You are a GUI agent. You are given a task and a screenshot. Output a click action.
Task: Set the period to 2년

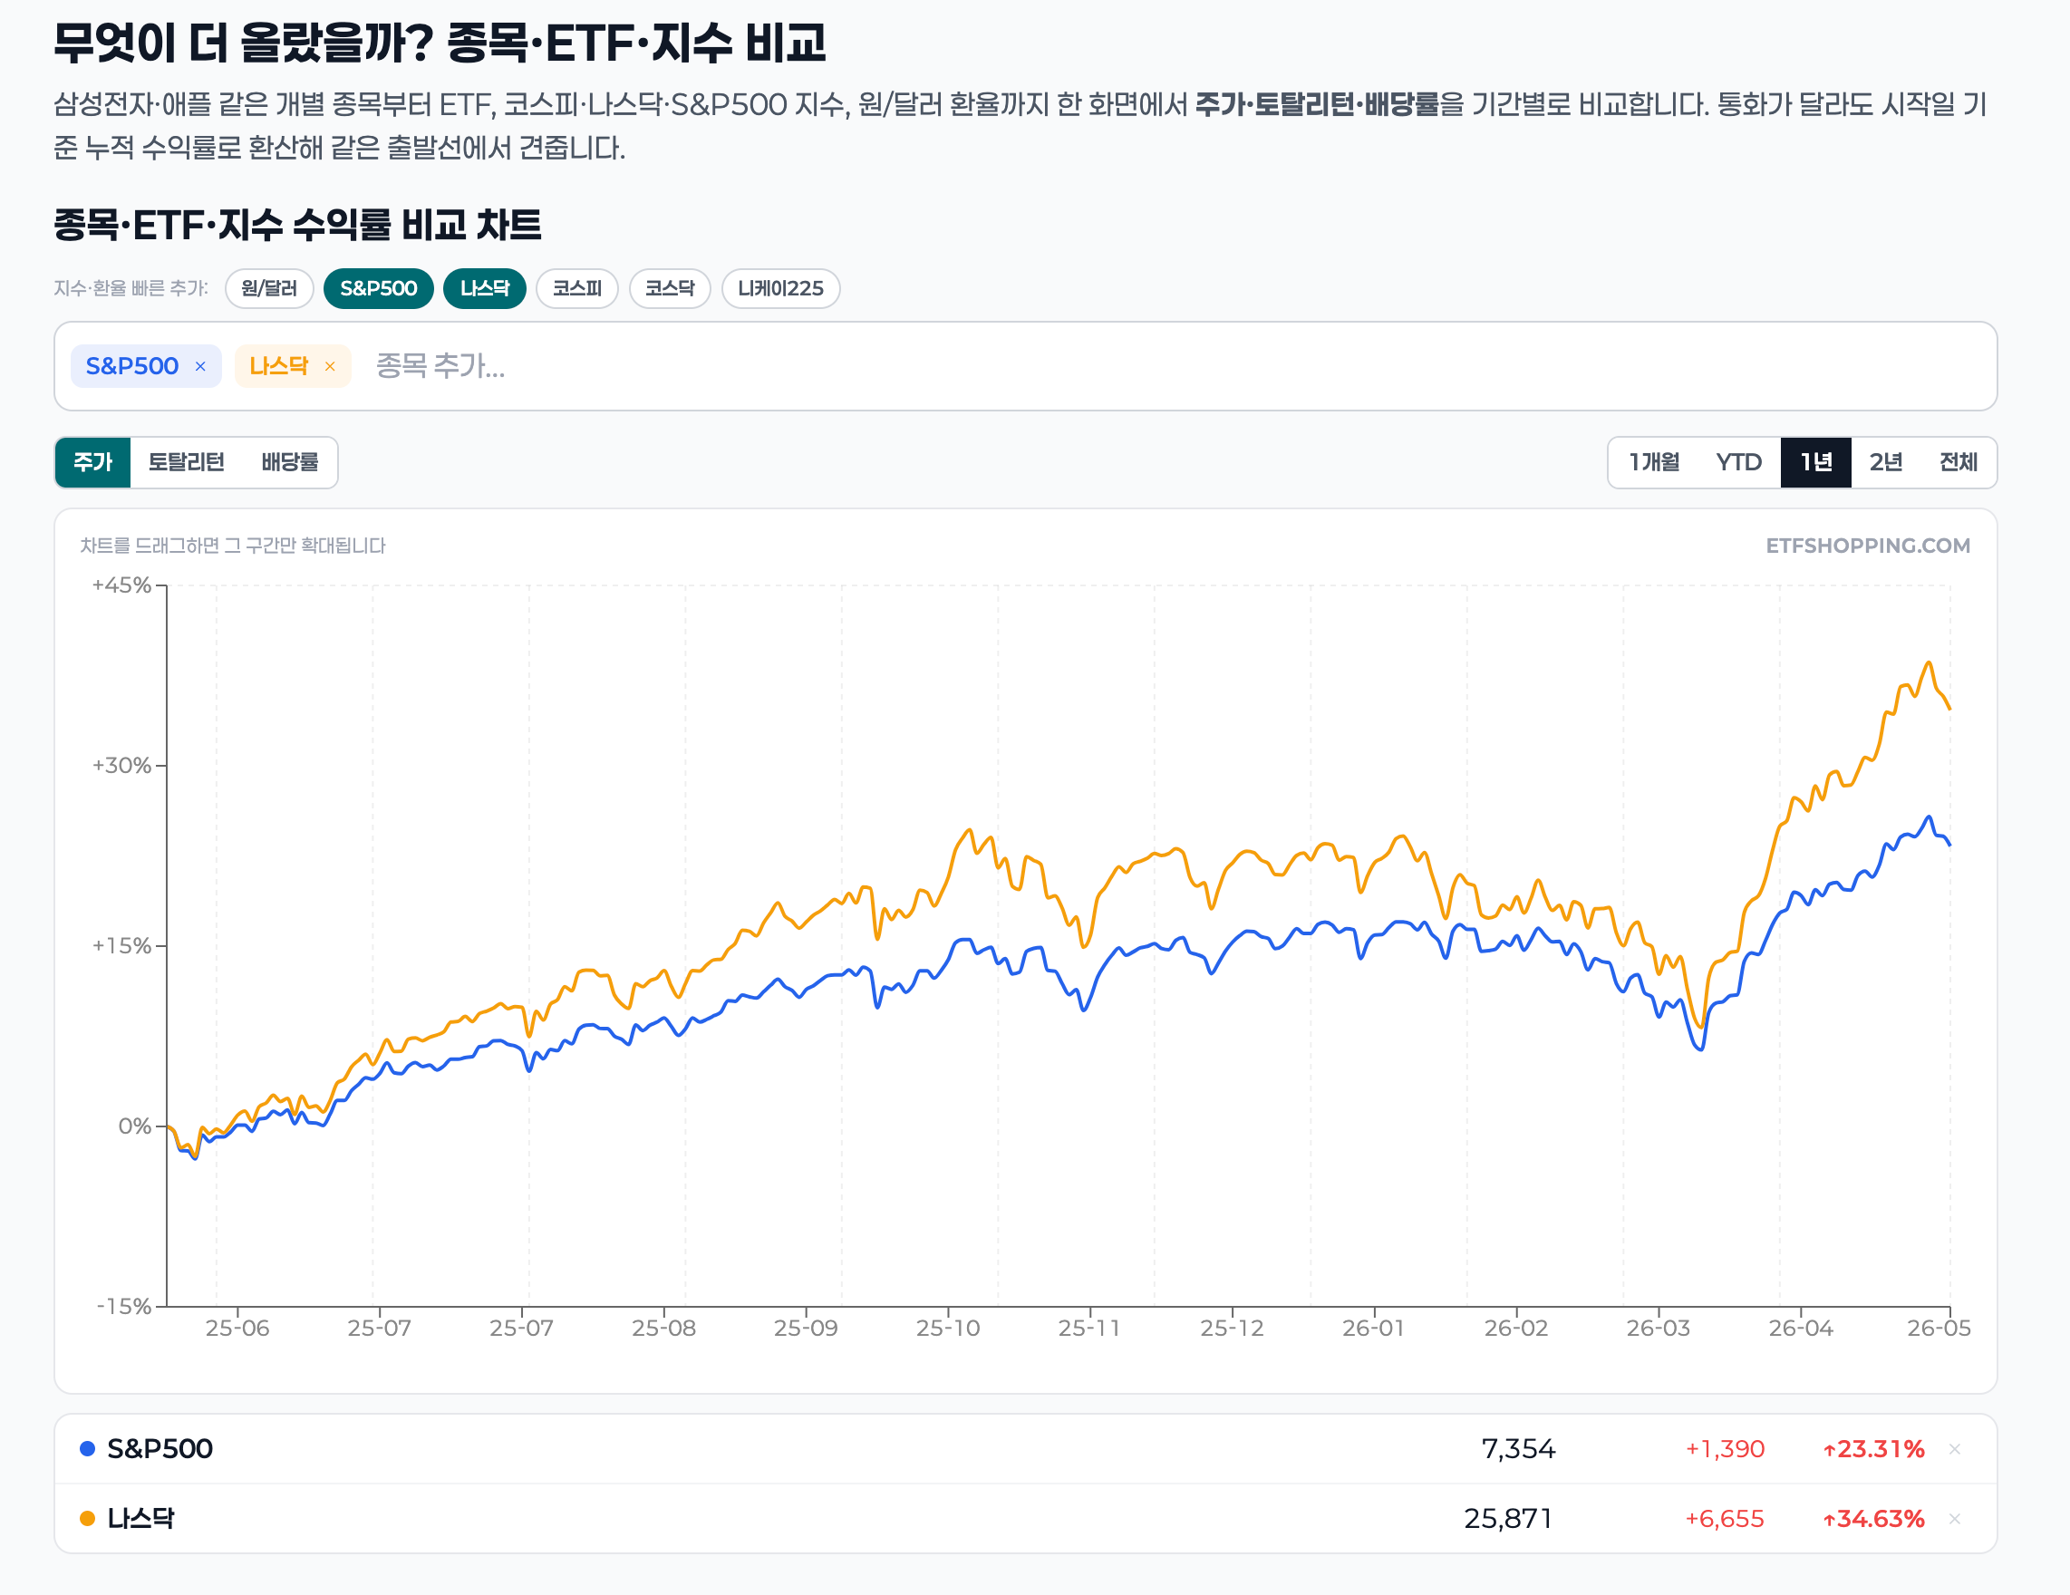(1886, 462)
